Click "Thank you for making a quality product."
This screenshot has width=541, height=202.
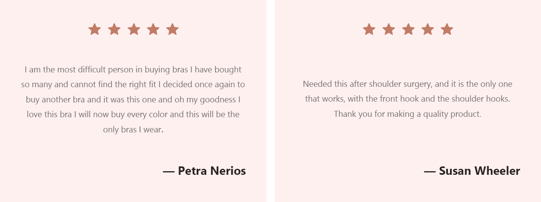[407, 114]
